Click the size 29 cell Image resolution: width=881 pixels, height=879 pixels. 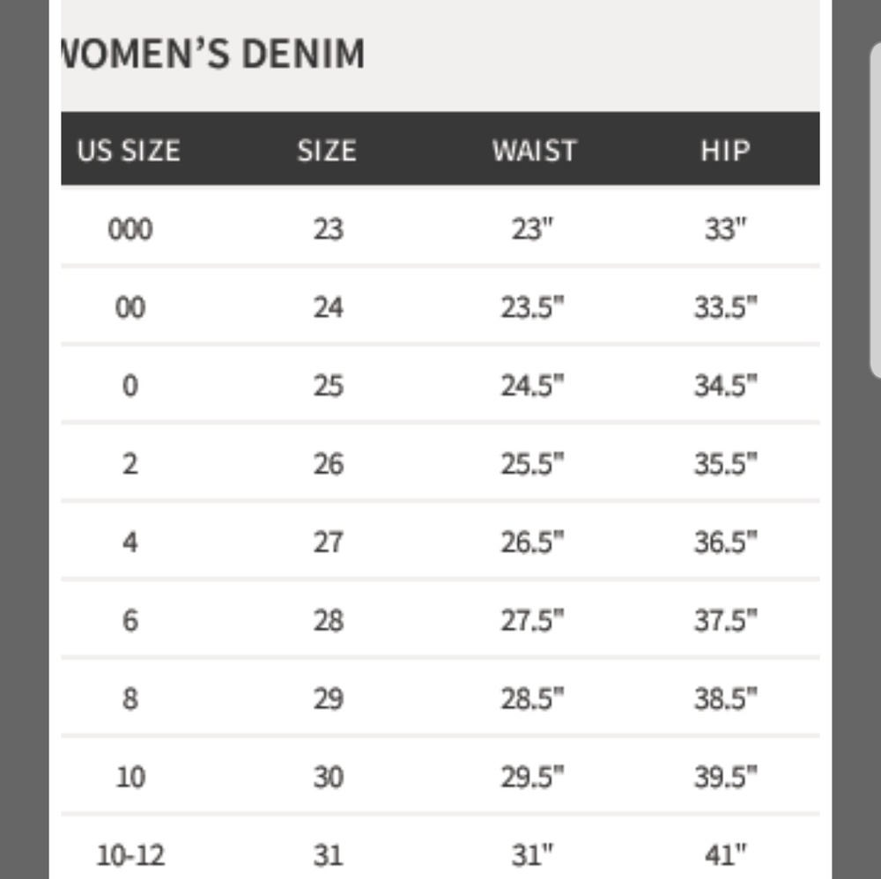point(328,699)
